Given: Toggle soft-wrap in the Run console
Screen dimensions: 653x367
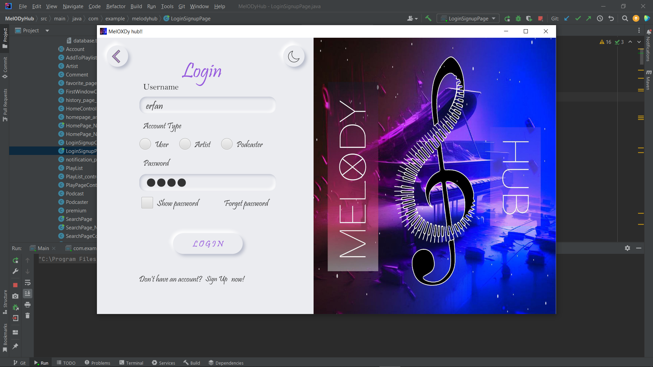Looking at the screenshot, I should coord(27,283).
